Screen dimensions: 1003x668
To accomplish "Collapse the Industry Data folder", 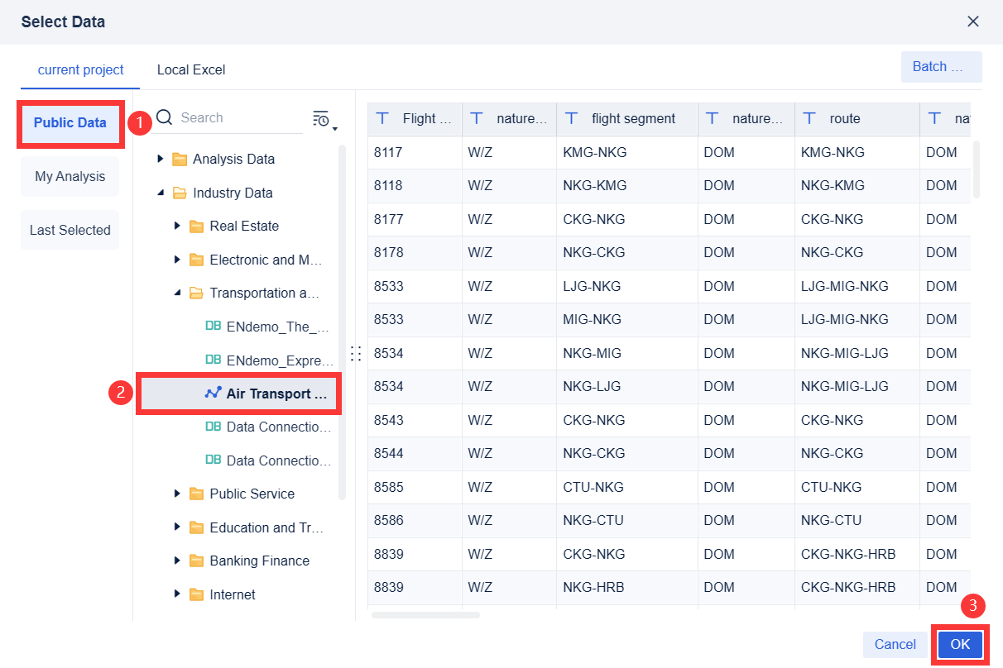I will [161, 192].
